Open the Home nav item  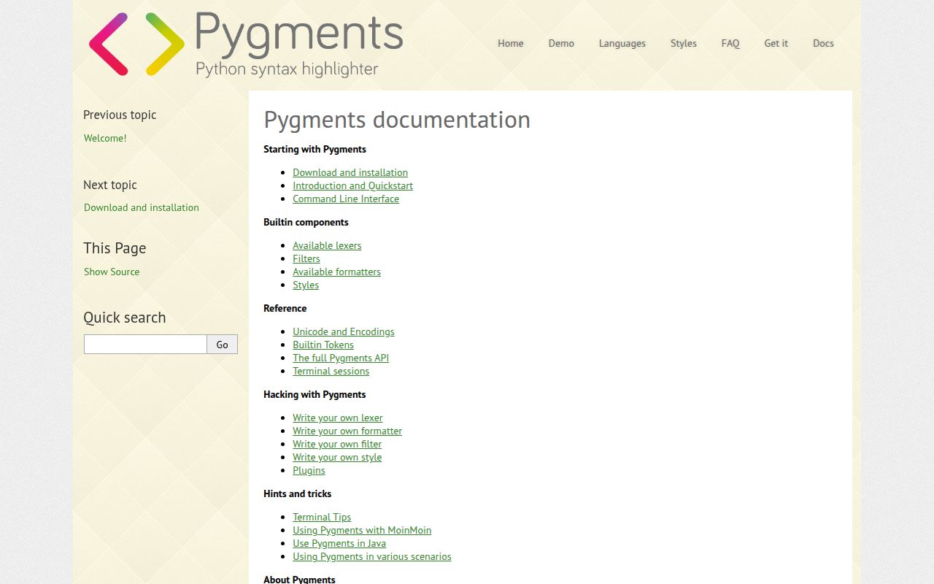[511, 43]
